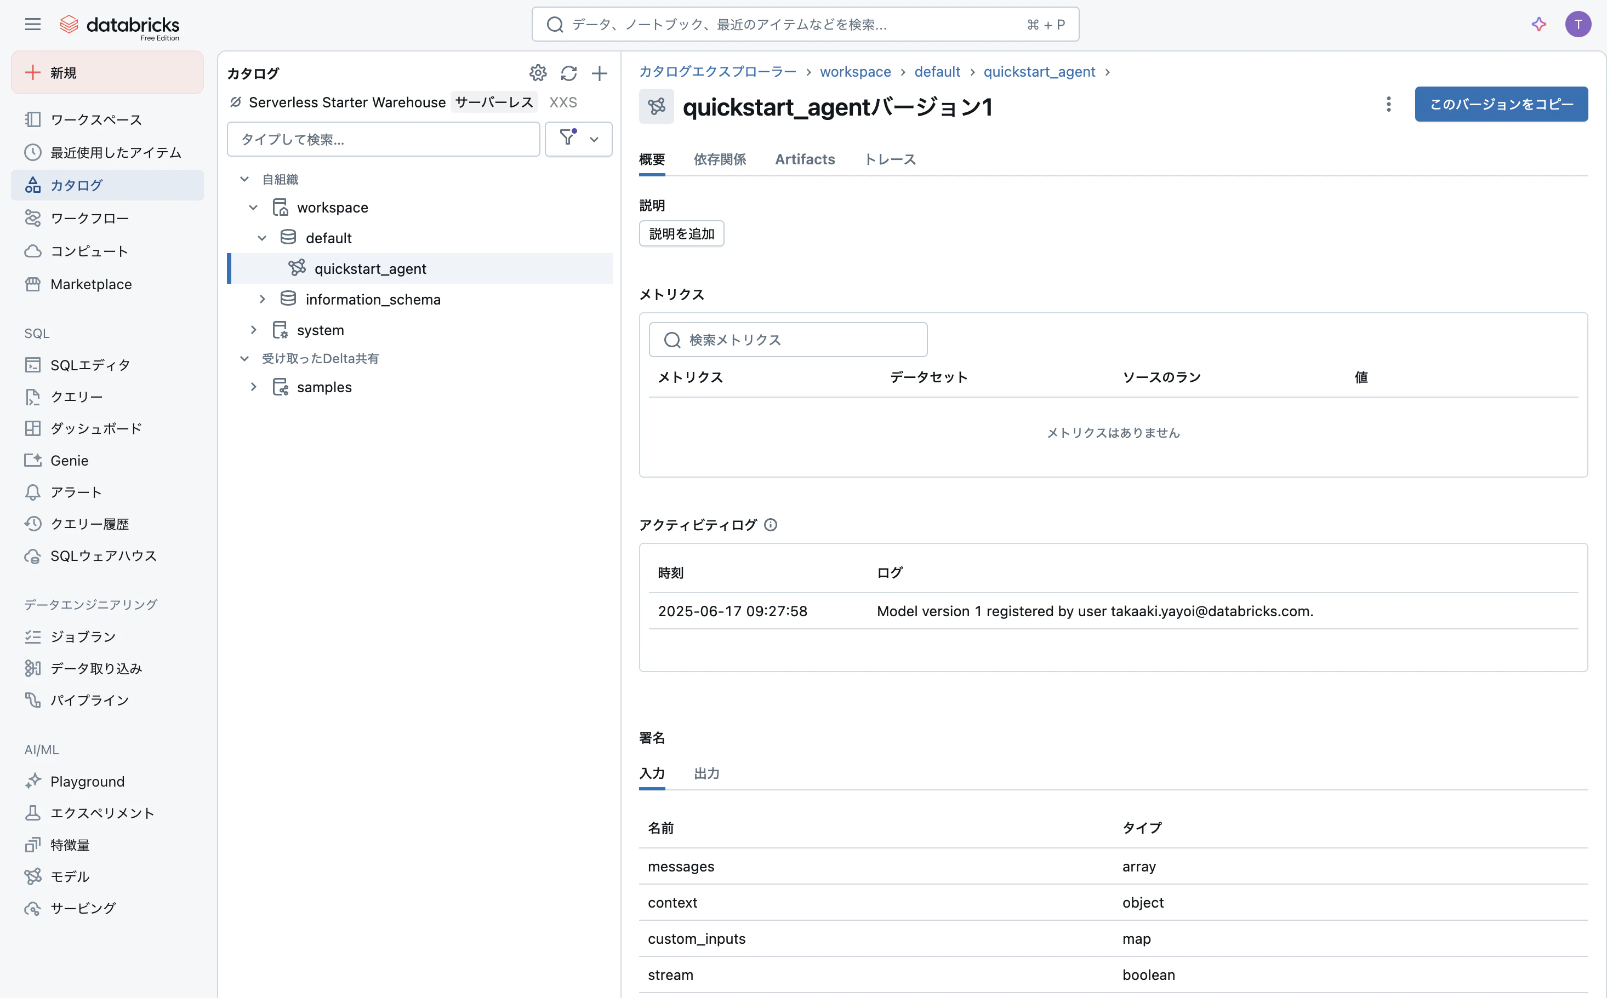Expand the information_schema node

coord(262,300)
